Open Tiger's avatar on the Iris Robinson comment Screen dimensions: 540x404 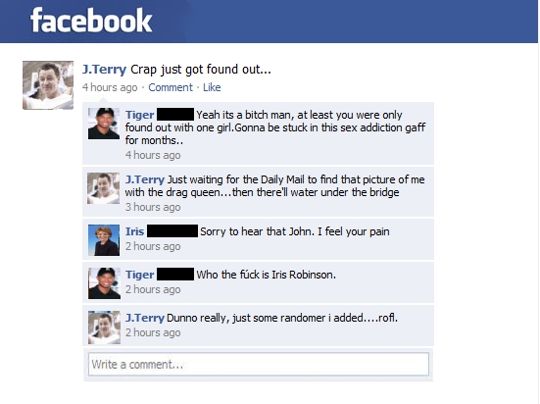(104, 283)
